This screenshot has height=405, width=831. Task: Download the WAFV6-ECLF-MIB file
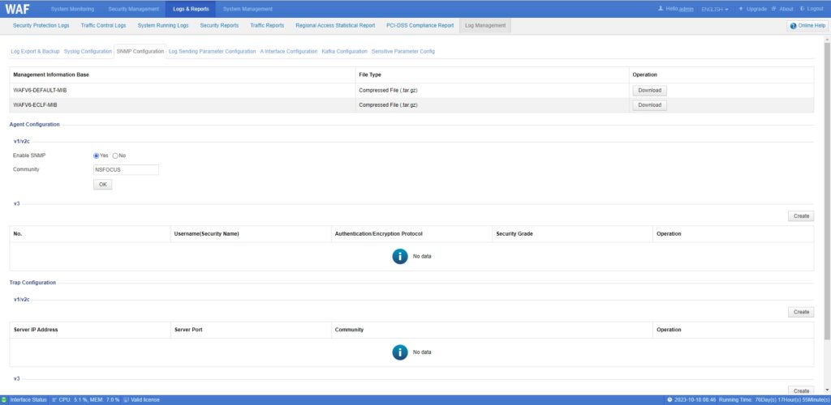[650, 105]
